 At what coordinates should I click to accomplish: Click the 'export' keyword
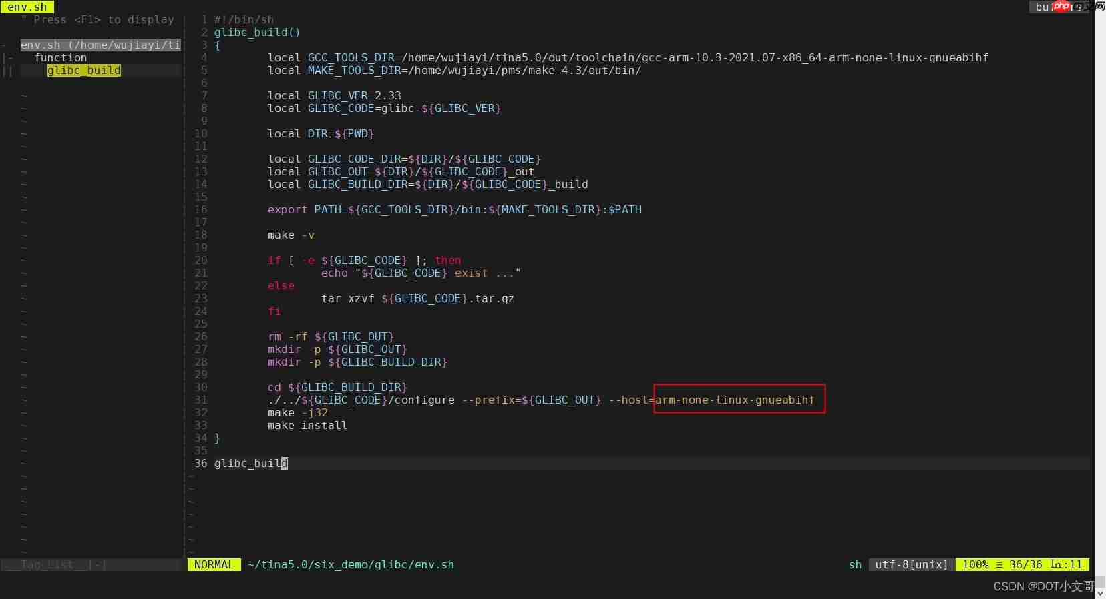coord(287,209)
